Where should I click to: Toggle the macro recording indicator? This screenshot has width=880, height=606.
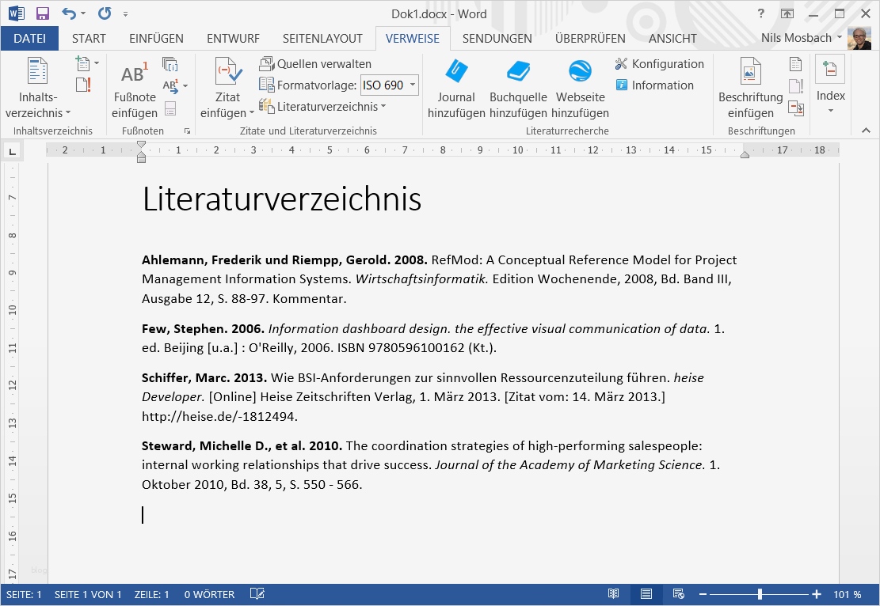257,593
